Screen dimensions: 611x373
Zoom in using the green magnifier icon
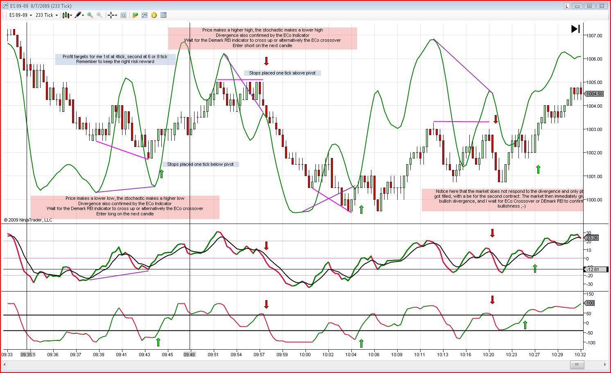[90, 15]
